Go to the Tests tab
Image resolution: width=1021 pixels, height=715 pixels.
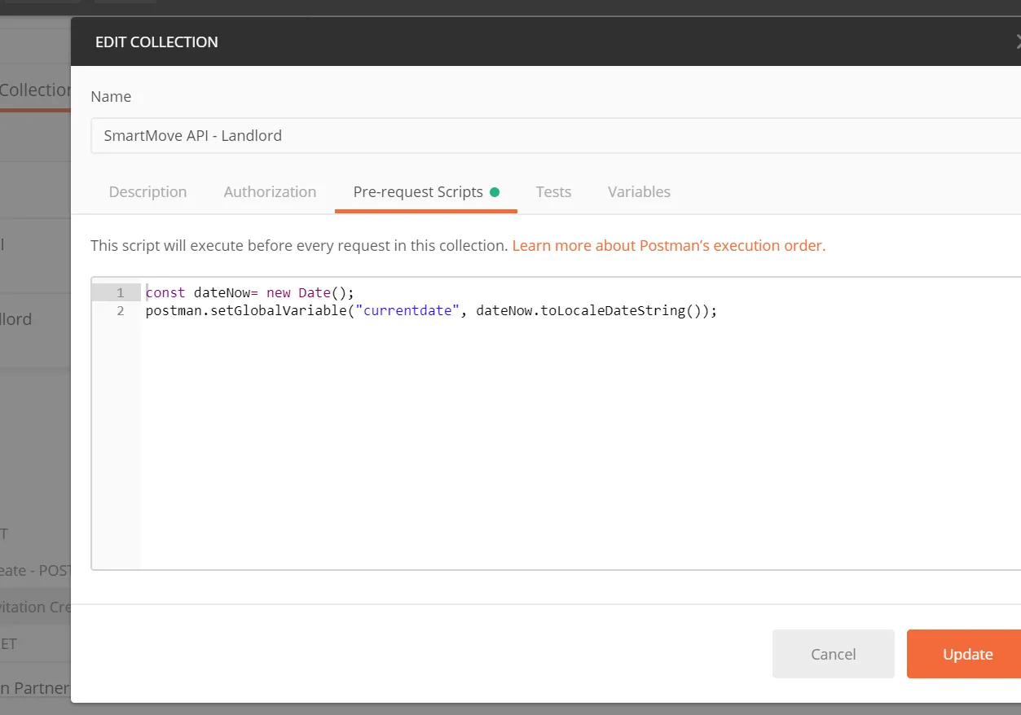pos(553,192)
